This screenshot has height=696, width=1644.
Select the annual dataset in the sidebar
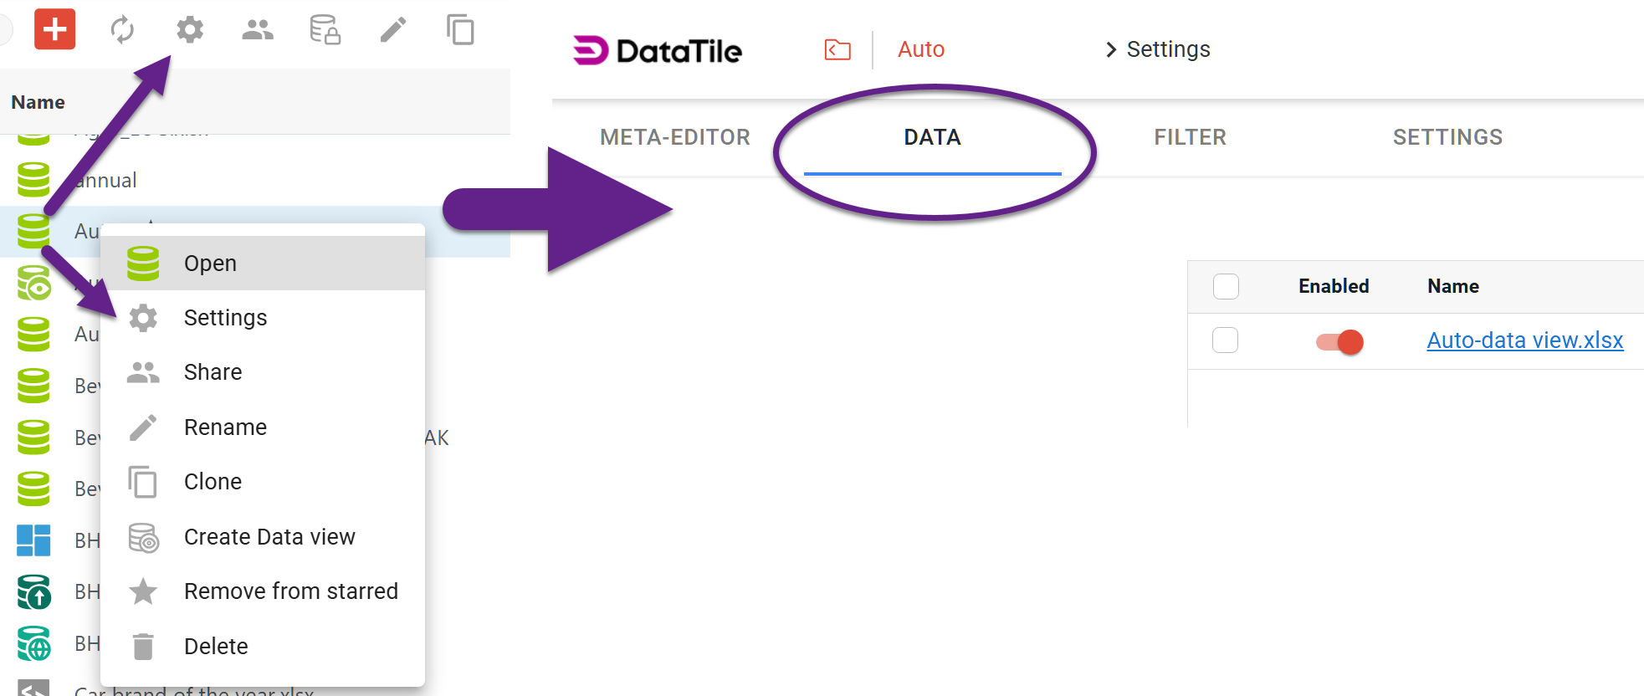click(105, 180)
